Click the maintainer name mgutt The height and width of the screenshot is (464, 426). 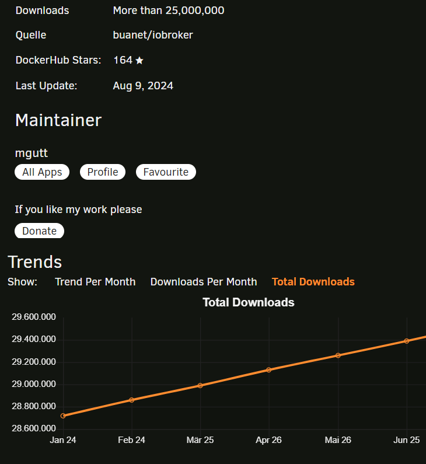tap(32, 153)
